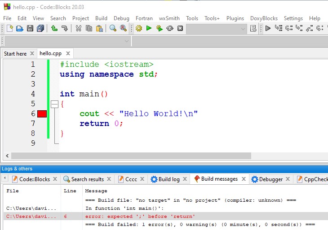Click the New file icon
This screenshot has height=230, width=328.
pos(9,28)
